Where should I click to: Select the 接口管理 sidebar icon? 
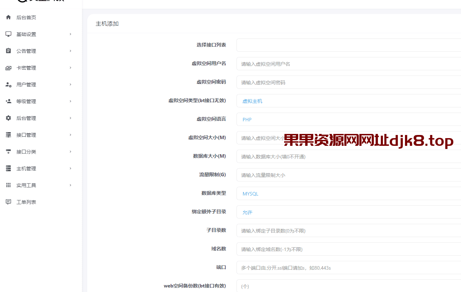pos(8,135)
